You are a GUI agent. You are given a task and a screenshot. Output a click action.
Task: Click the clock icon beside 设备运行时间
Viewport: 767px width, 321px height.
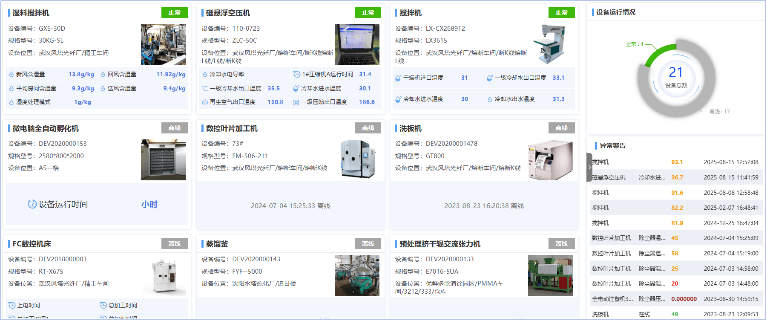pos(32,205)
